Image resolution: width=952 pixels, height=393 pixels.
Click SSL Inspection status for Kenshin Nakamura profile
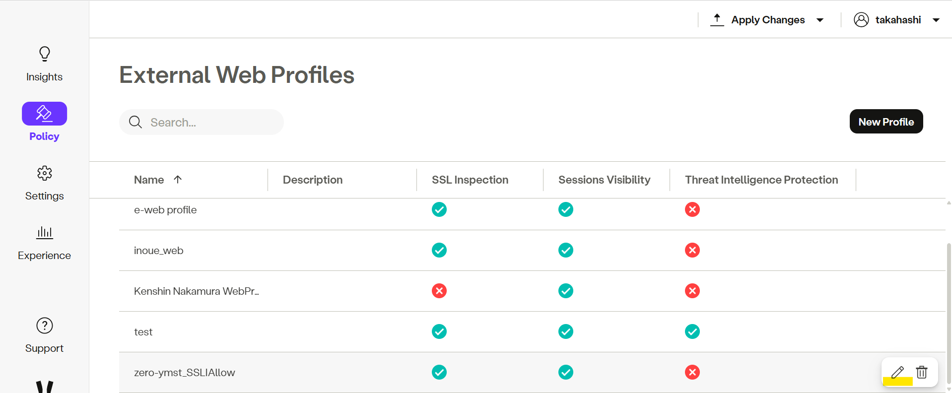439,291
